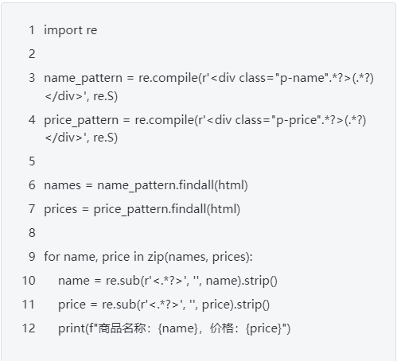Click the name_pattern variable on line 3
The image size is (397, 361).
point(83,79)
